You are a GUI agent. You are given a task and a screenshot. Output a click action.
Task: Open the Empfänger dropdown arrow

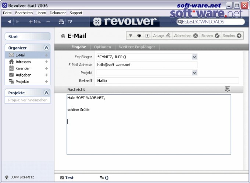click(194, 57)
